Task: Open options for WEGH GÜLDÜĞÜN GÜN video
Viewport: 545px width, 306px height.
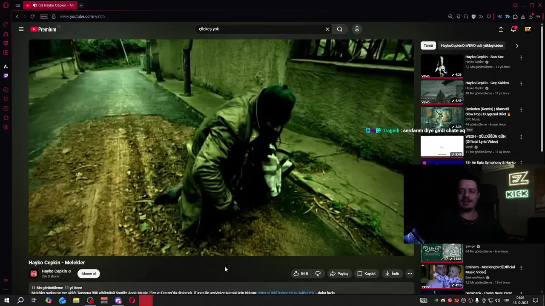Action: 521,137
